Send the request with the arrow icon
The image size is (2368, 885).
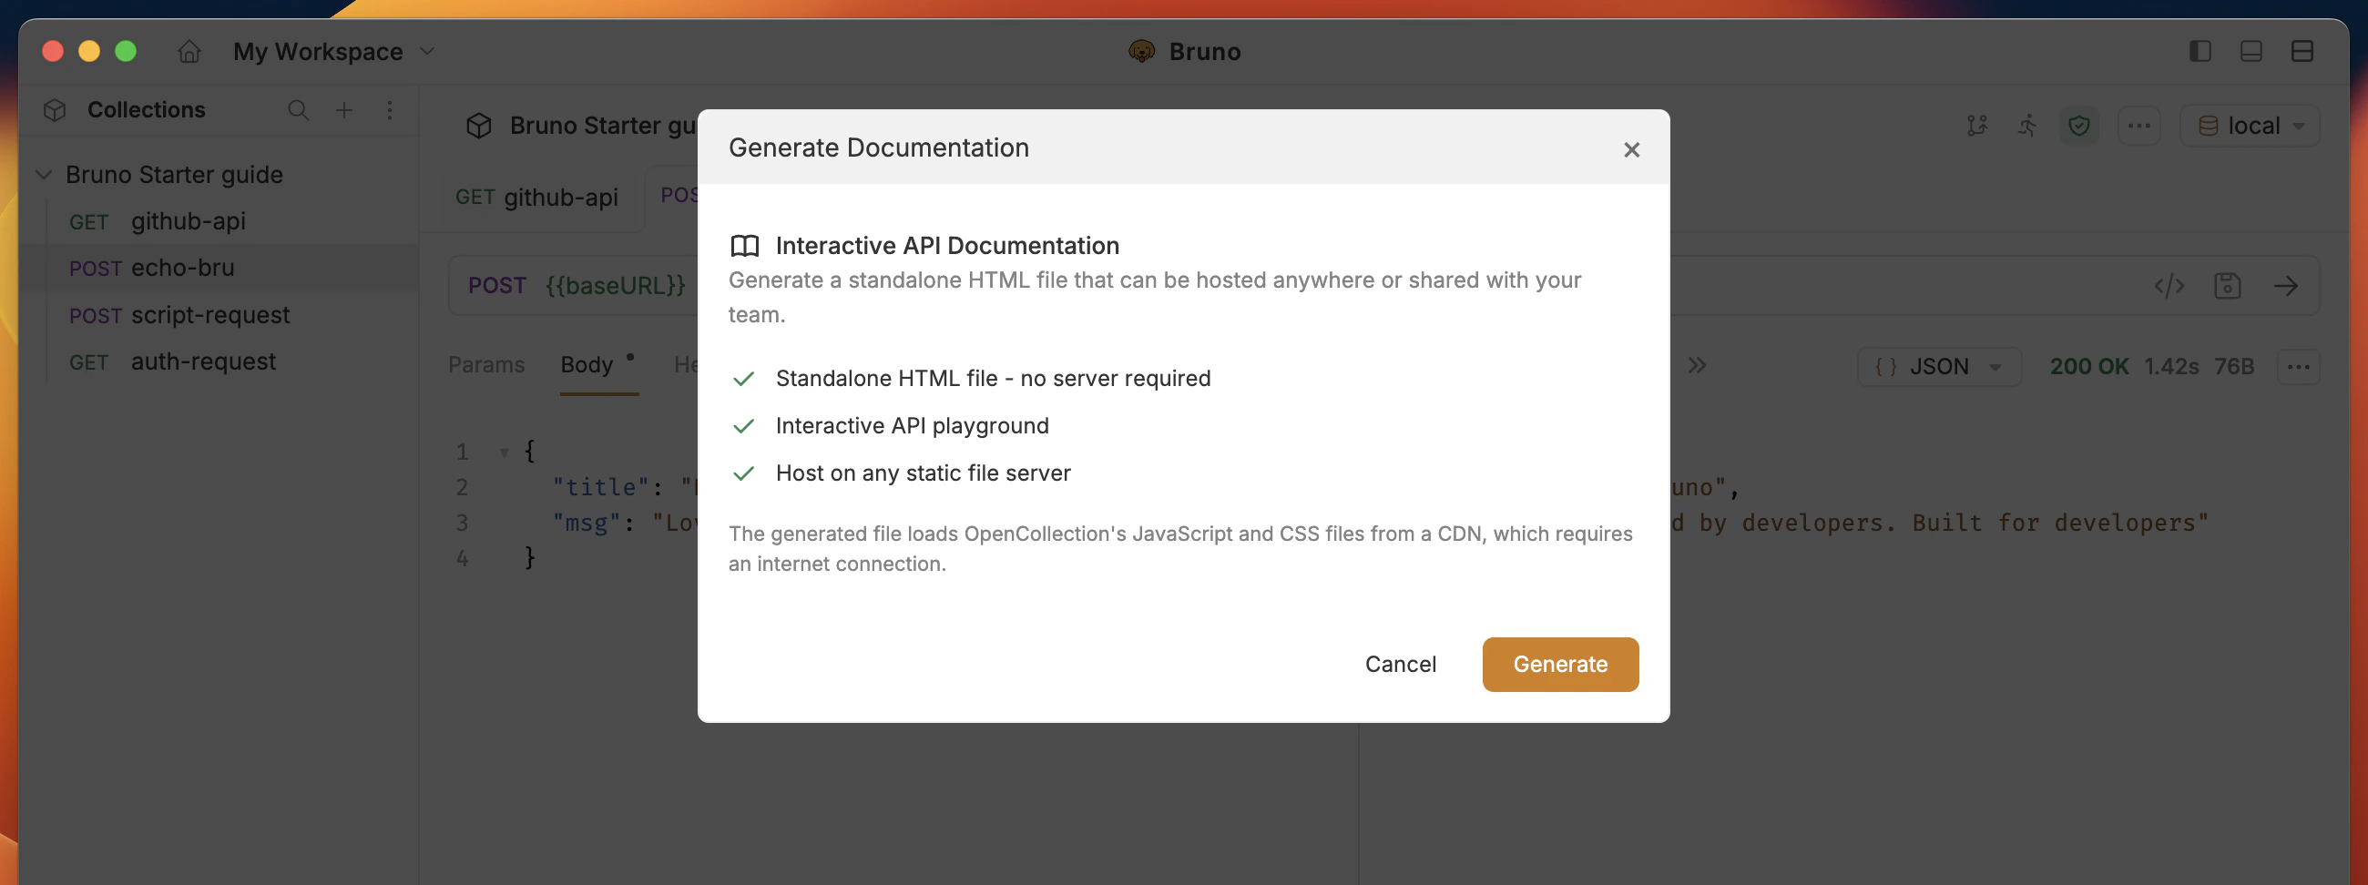click(x=2288, y=286)
